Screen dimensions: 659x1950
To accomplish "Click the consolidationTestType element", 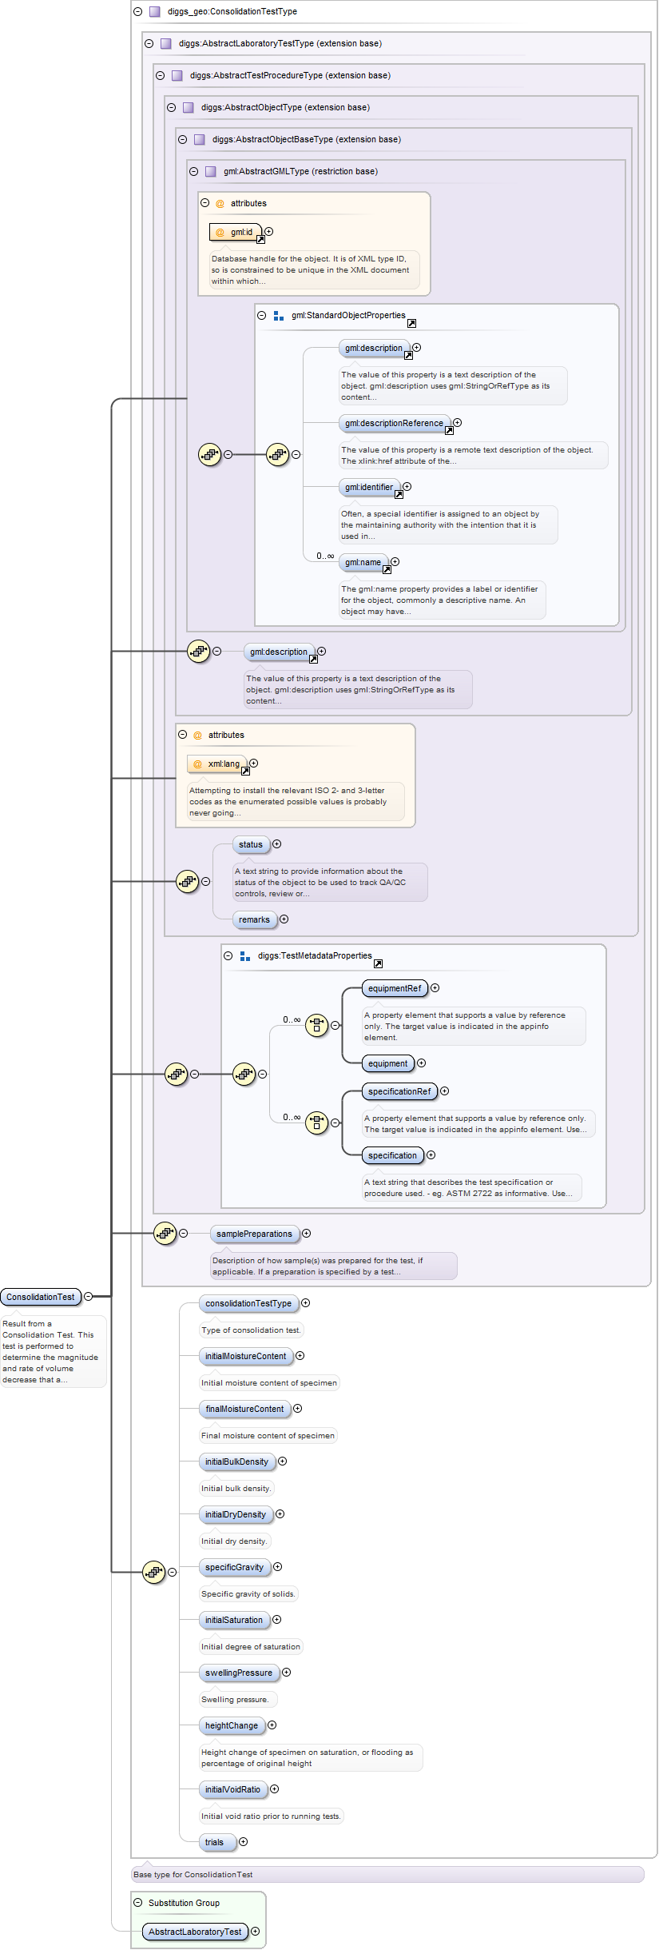I will 248,1303.
